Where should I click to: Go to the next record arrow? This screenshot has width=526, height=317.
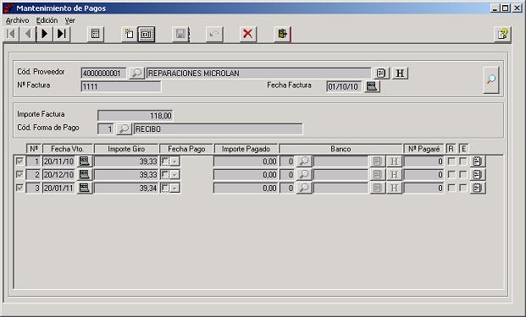coord(44,34)
